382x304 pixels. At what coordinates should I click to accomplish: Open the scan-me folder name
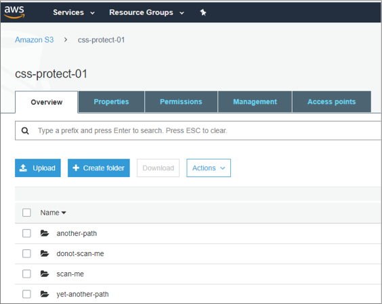[70, 274]
